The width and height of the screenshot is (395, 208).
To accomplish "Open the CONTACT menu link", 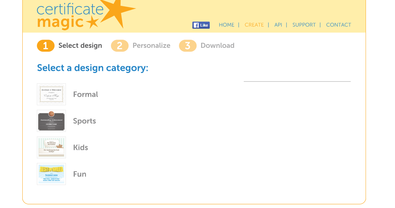I will 338,25.
